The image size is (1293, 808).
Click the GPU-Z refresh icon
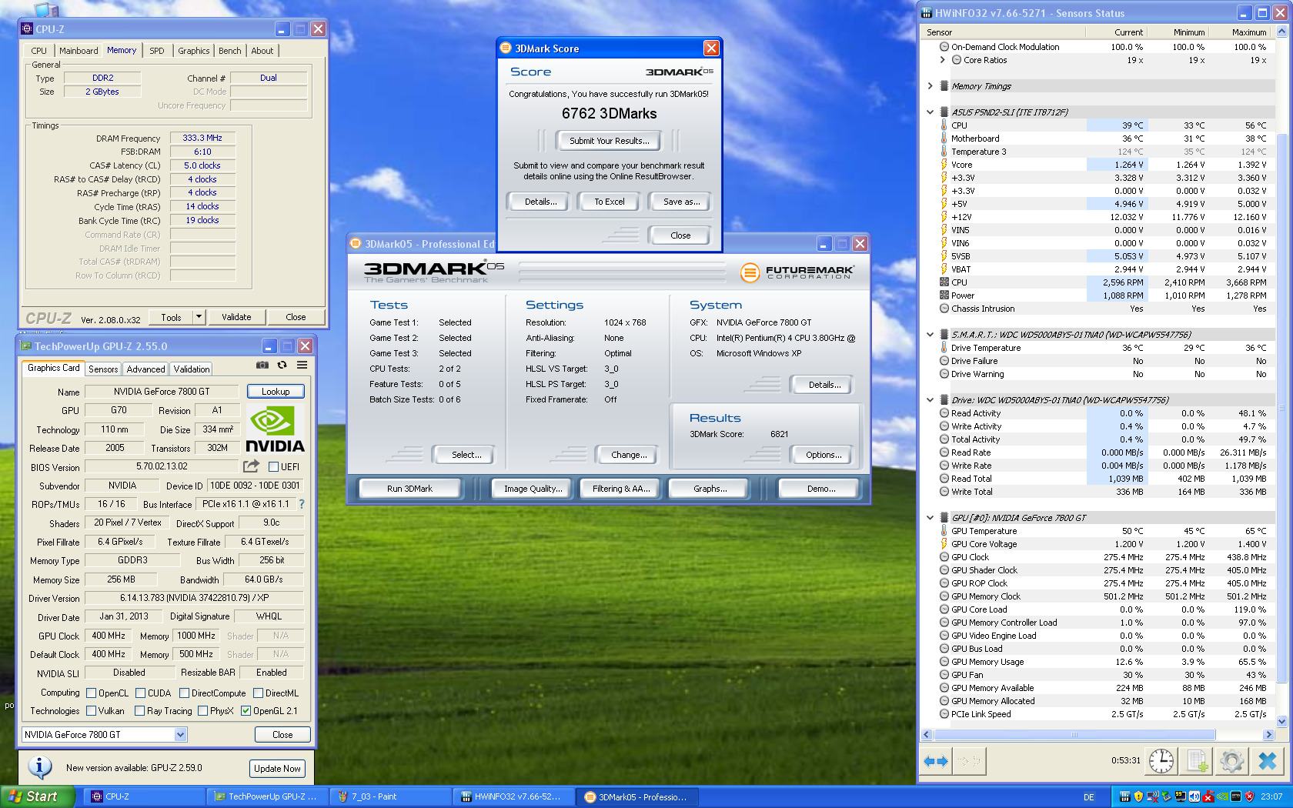click(282, 366)
